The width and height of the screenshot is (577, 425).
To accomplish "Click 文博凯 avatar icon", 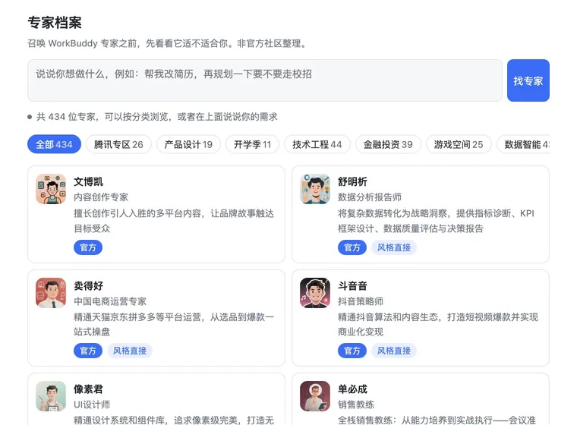I will 51,189.
